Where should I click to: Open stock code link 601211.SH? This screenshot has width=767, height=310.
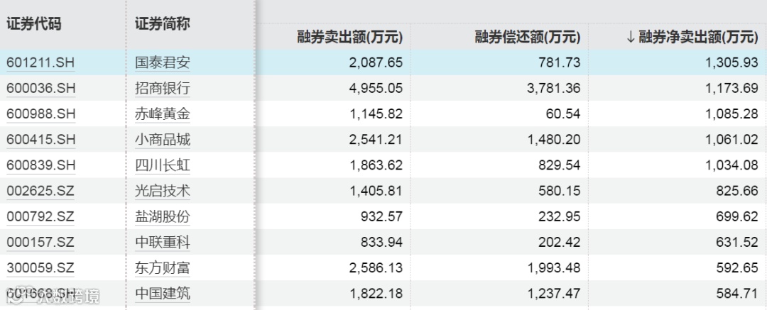[41, 62]
